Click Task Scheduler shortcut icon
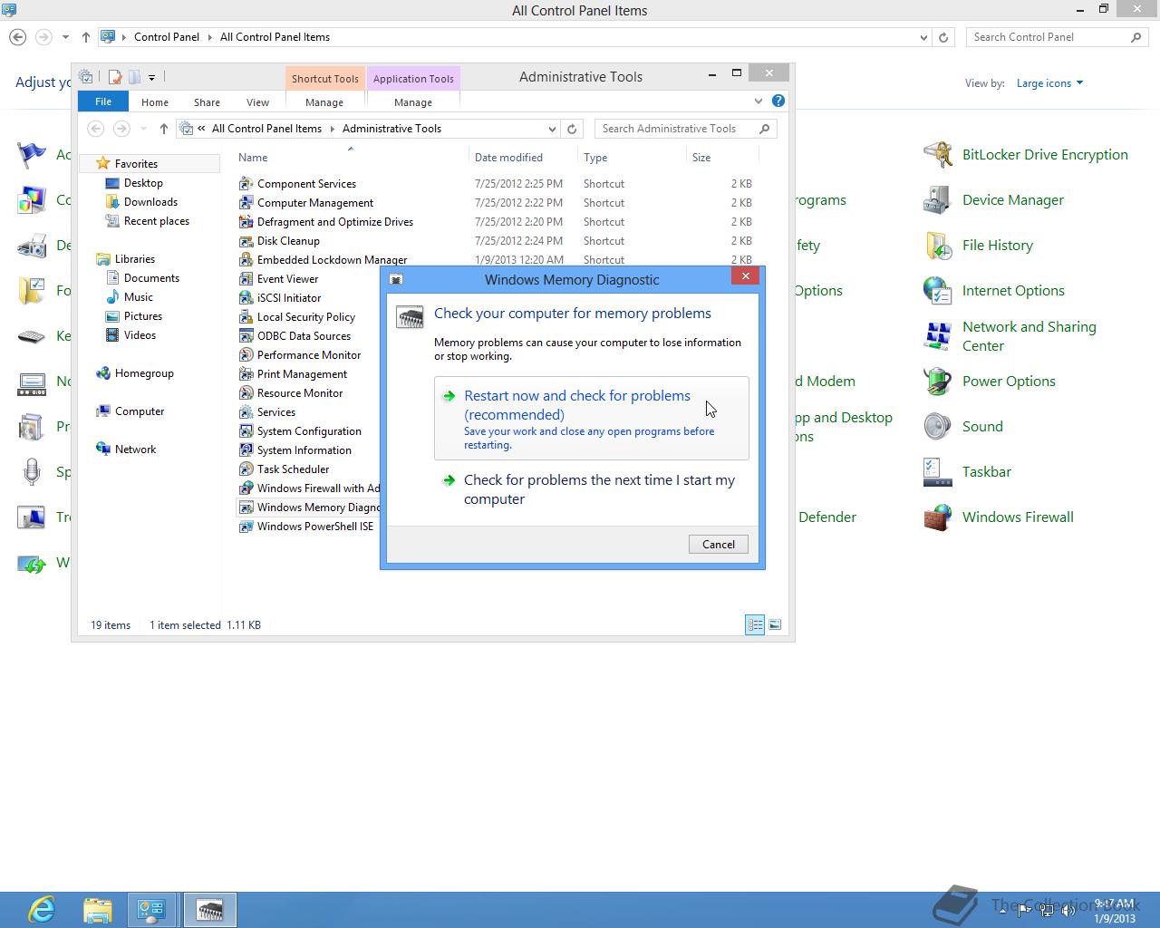The image size is (1160, 928). coord(246,469)
